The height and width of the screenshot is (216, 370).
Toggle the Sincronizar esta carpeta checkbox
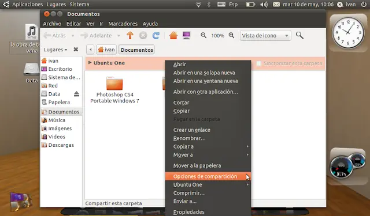click(258, 63)
